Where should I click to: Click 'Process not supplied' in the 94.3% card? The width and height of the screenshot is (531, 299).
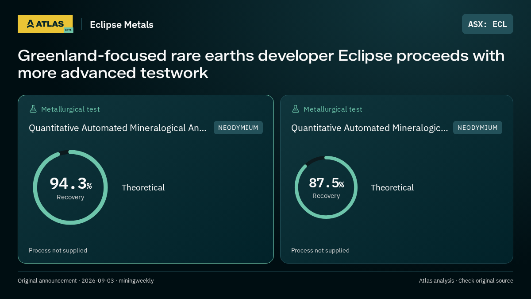point(58,250)
